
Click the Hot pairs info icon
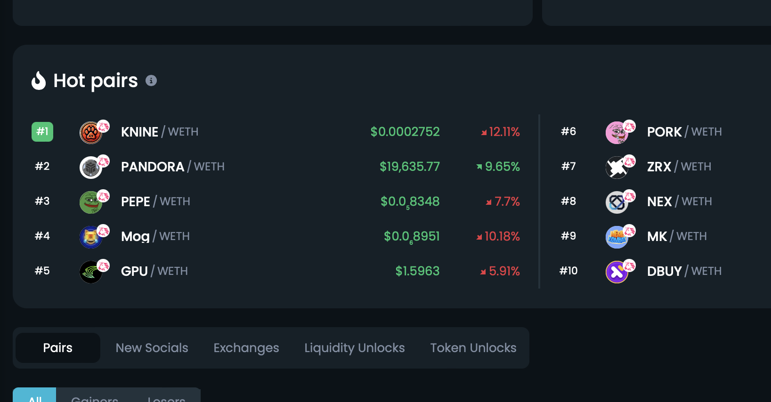(151, 80)
